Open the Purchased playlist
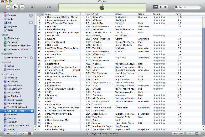Screen dimensions: 205x137 12,42
